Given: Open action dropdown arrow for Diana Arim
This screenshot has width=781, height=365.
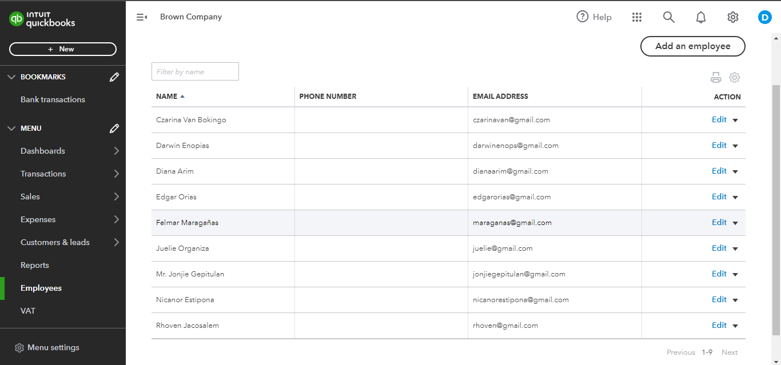Looking at the screenshot, I should coord(735,171).
